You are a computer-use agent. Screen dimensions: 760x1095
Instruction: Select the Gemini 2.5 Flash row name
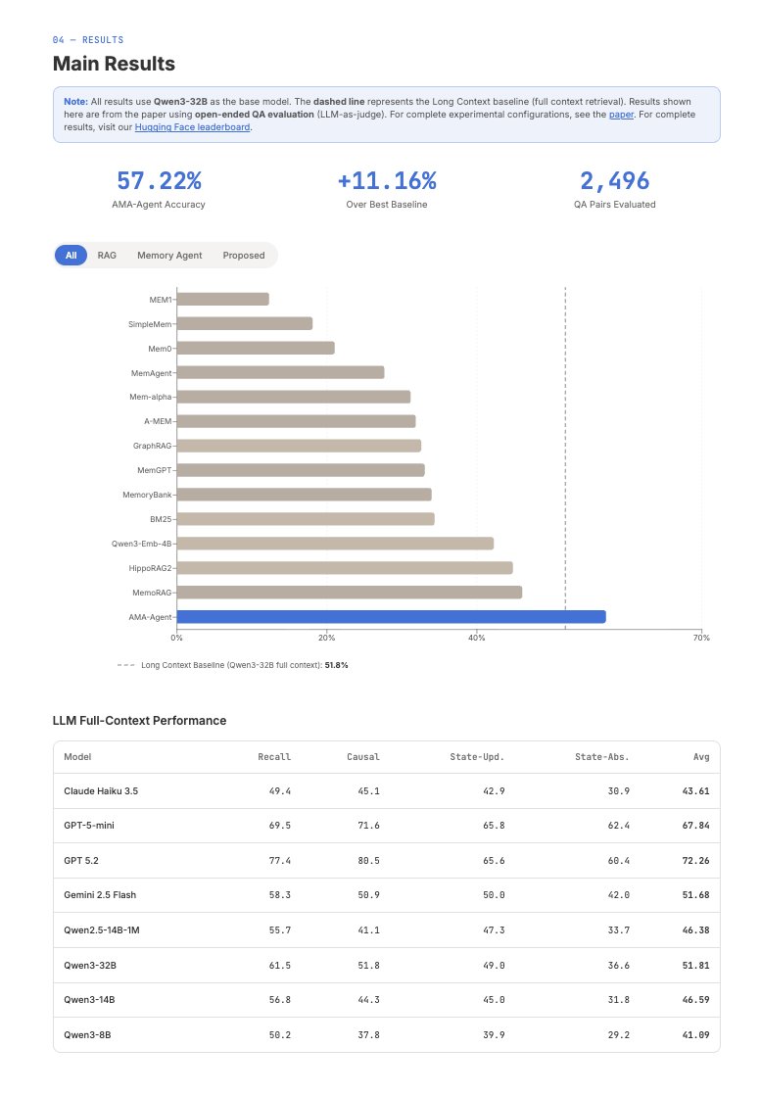pyautogui.click(x=100, y=895)
